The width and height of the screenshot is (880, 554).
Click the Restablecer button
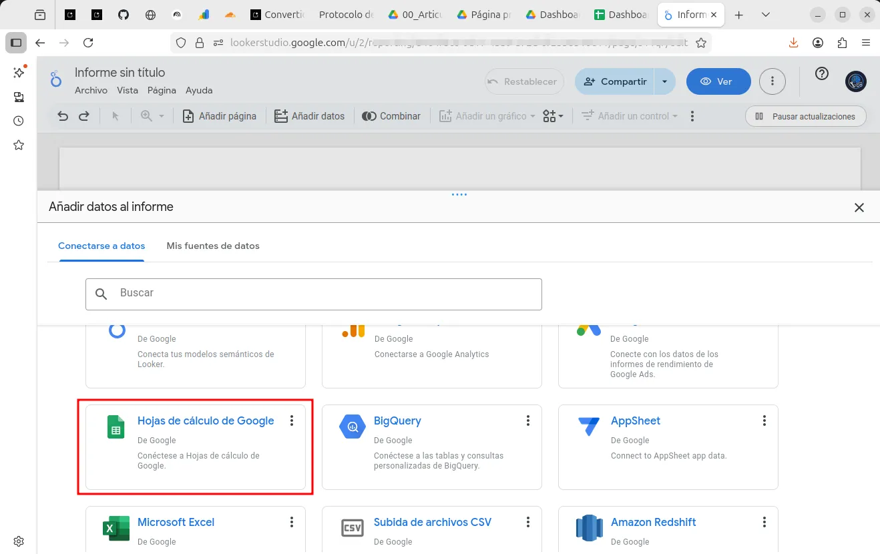(524, 81)
